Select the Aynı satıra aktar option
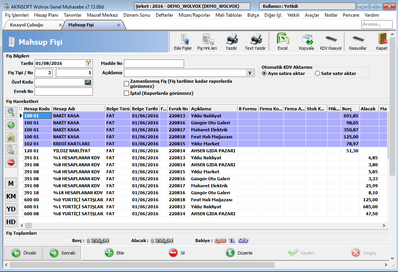This screenshot has width=398, height=272. point(264,73)
